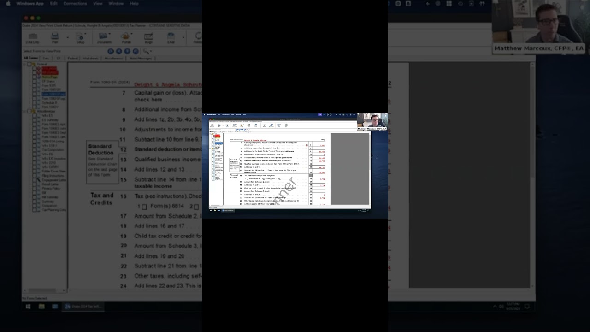Switch to the Miscellaneous tab in the enlarged background
Screen dimensions: 590x332
(x=113, y=59)
